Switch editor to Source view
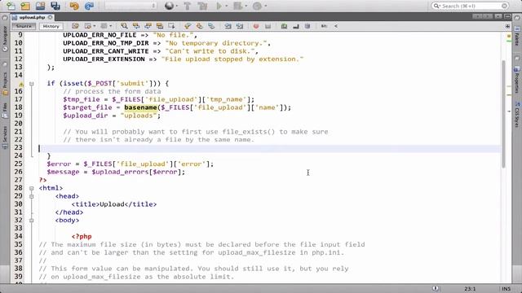This screenshot has width=522, height=293. coord(24,26)
